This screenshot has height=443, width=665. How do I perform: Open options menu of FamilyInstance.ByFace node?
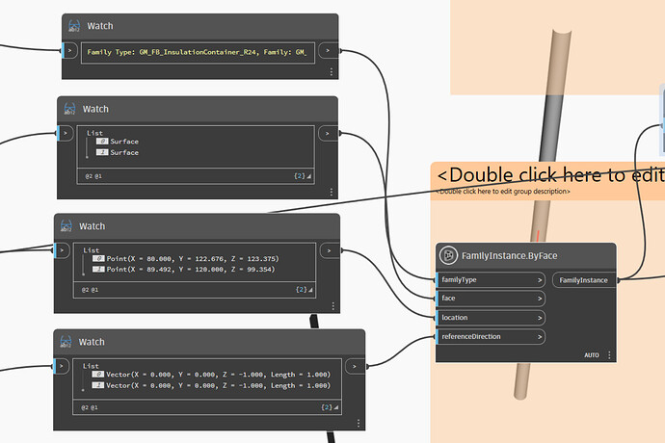coord(609,354)
